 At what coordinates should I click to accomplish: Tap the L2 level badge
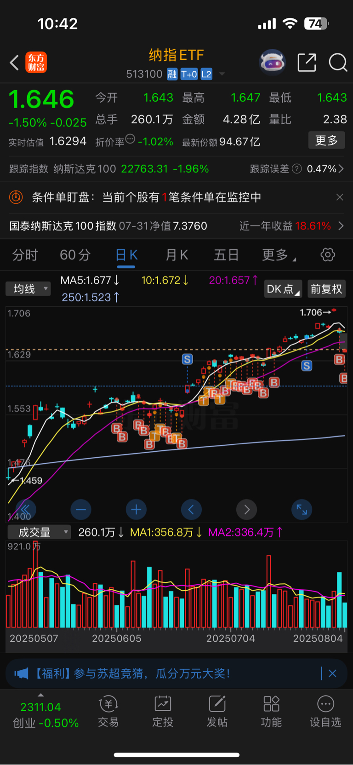point(206,74)
